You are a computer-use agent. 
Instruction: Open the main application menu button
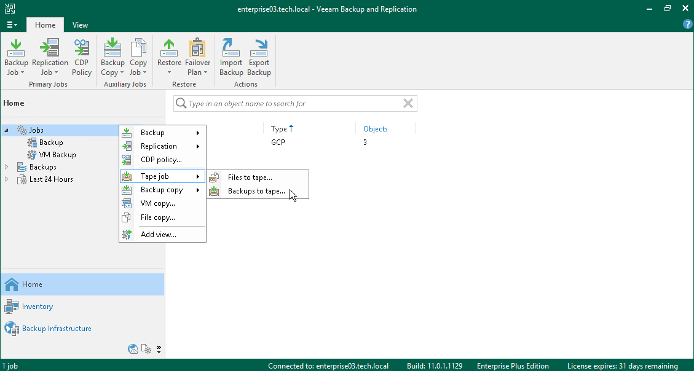[x=12, y=25]
